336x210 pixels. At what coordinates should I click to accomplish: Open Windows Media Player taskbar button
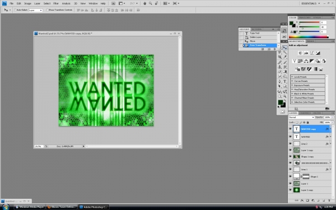click(x=30, y=207)
